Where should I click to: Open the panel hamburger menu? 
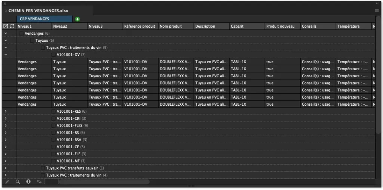click(377, 11)
